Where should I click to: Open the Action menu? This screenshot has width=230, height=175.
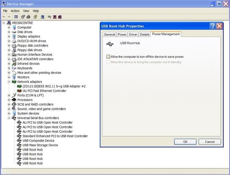coord(15,11)
